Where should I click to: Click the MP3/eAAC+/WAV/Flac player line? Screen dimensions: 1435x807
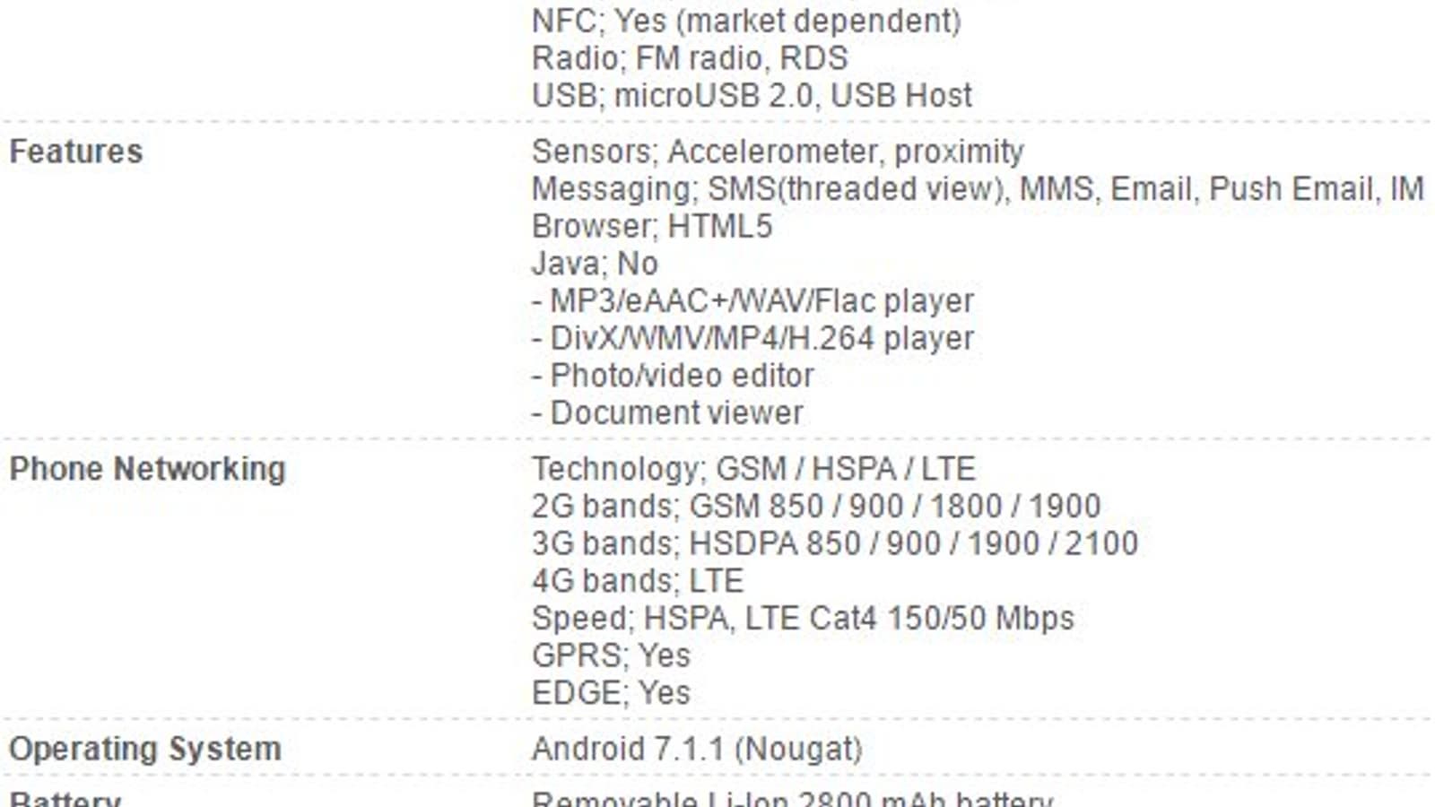point(752,301)
